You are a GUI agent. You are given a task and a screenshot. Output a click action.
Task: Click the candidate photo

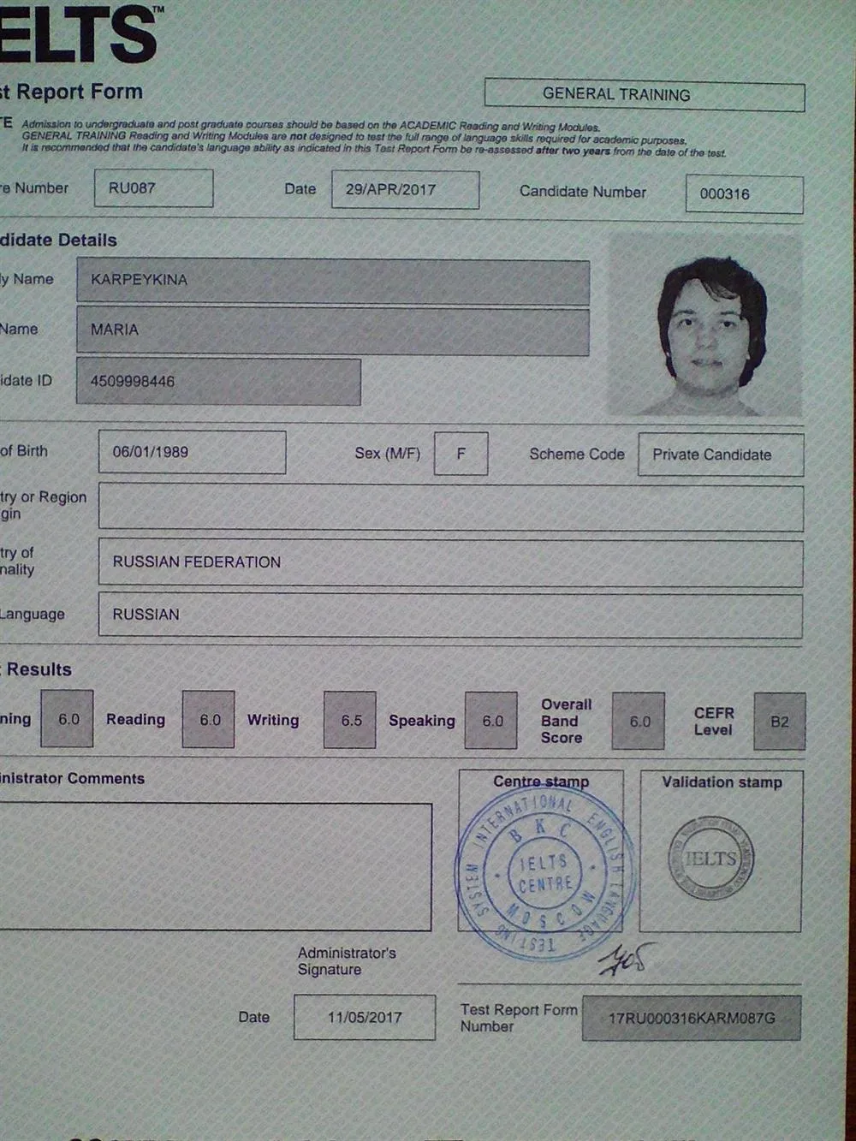click(x=705, y=326)
